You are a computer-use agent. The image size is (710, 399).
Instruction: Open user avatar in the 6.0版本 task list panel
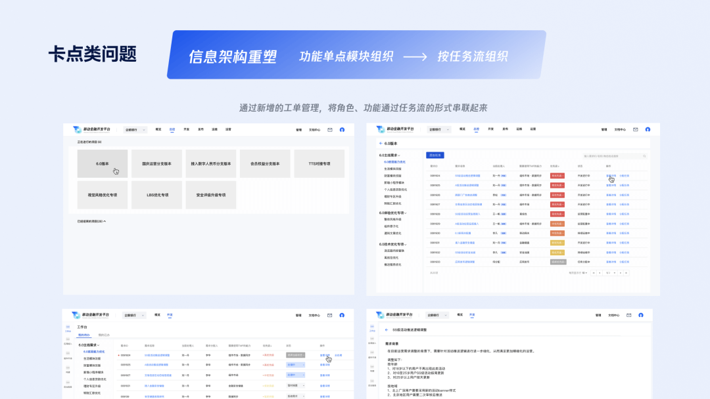click(648, 129)
